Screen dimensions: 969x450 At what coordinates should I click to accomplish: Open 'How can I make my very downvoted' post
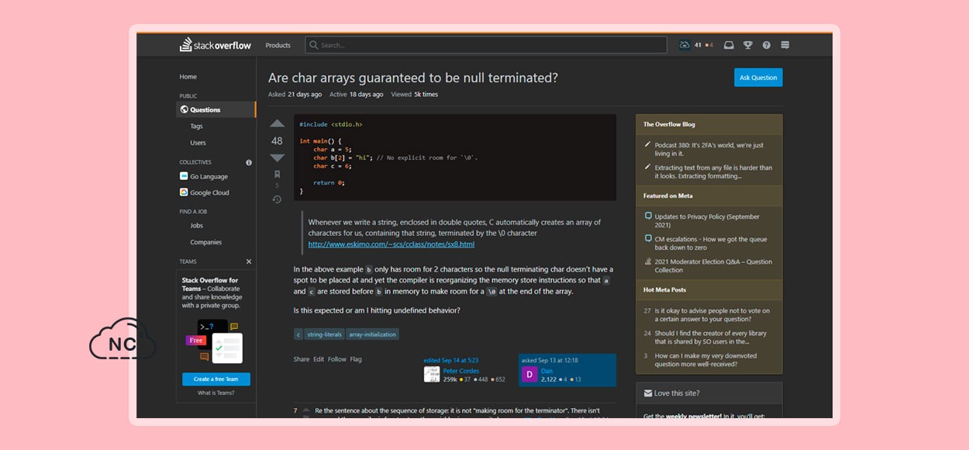point(706,359)
